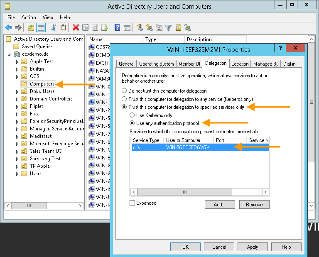Expand the Domain Controllers tree node
Image resolution: width=319 pixels, height=257 pixels.
point(17,99)
